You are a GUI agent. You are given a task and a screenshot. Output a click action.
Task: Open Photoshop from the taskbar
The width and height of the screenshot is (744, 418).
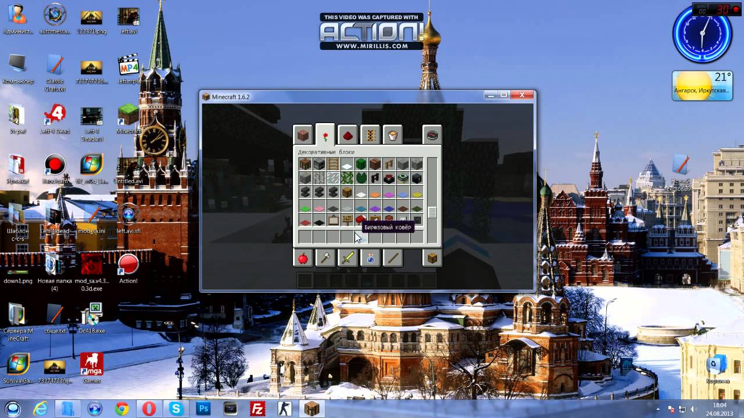tap(203, 409)
